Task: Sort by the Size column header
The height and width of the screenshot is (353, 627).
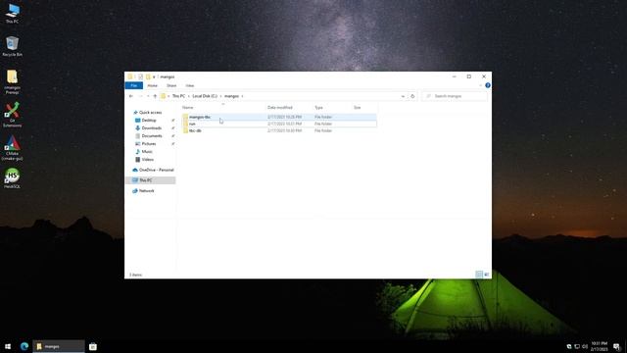Action: pos(364,107)
